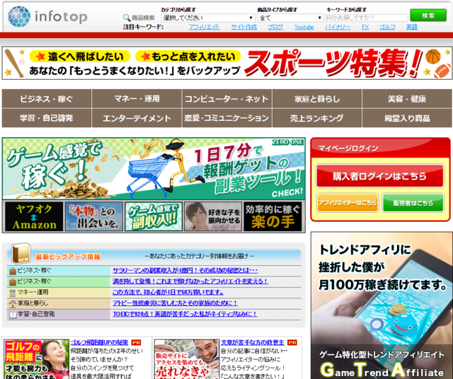The image size is (453, 379).
Task: Click the open book icon beside 学習・自己啓発
Action: (13, 315)
